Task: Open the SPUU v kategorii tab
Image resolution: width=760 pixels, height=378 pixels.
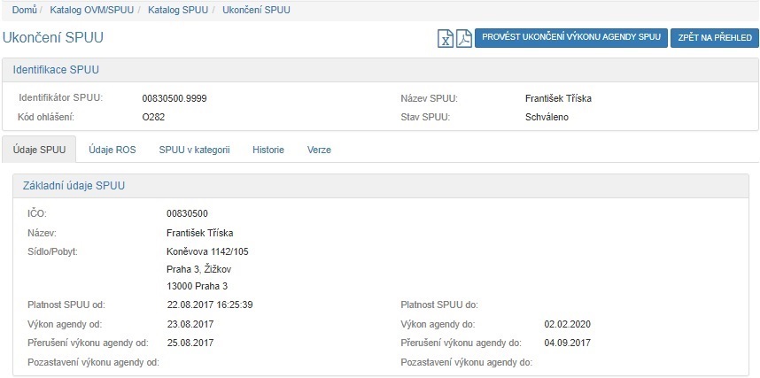Action: pyautogui.click(x=194, y=150)
